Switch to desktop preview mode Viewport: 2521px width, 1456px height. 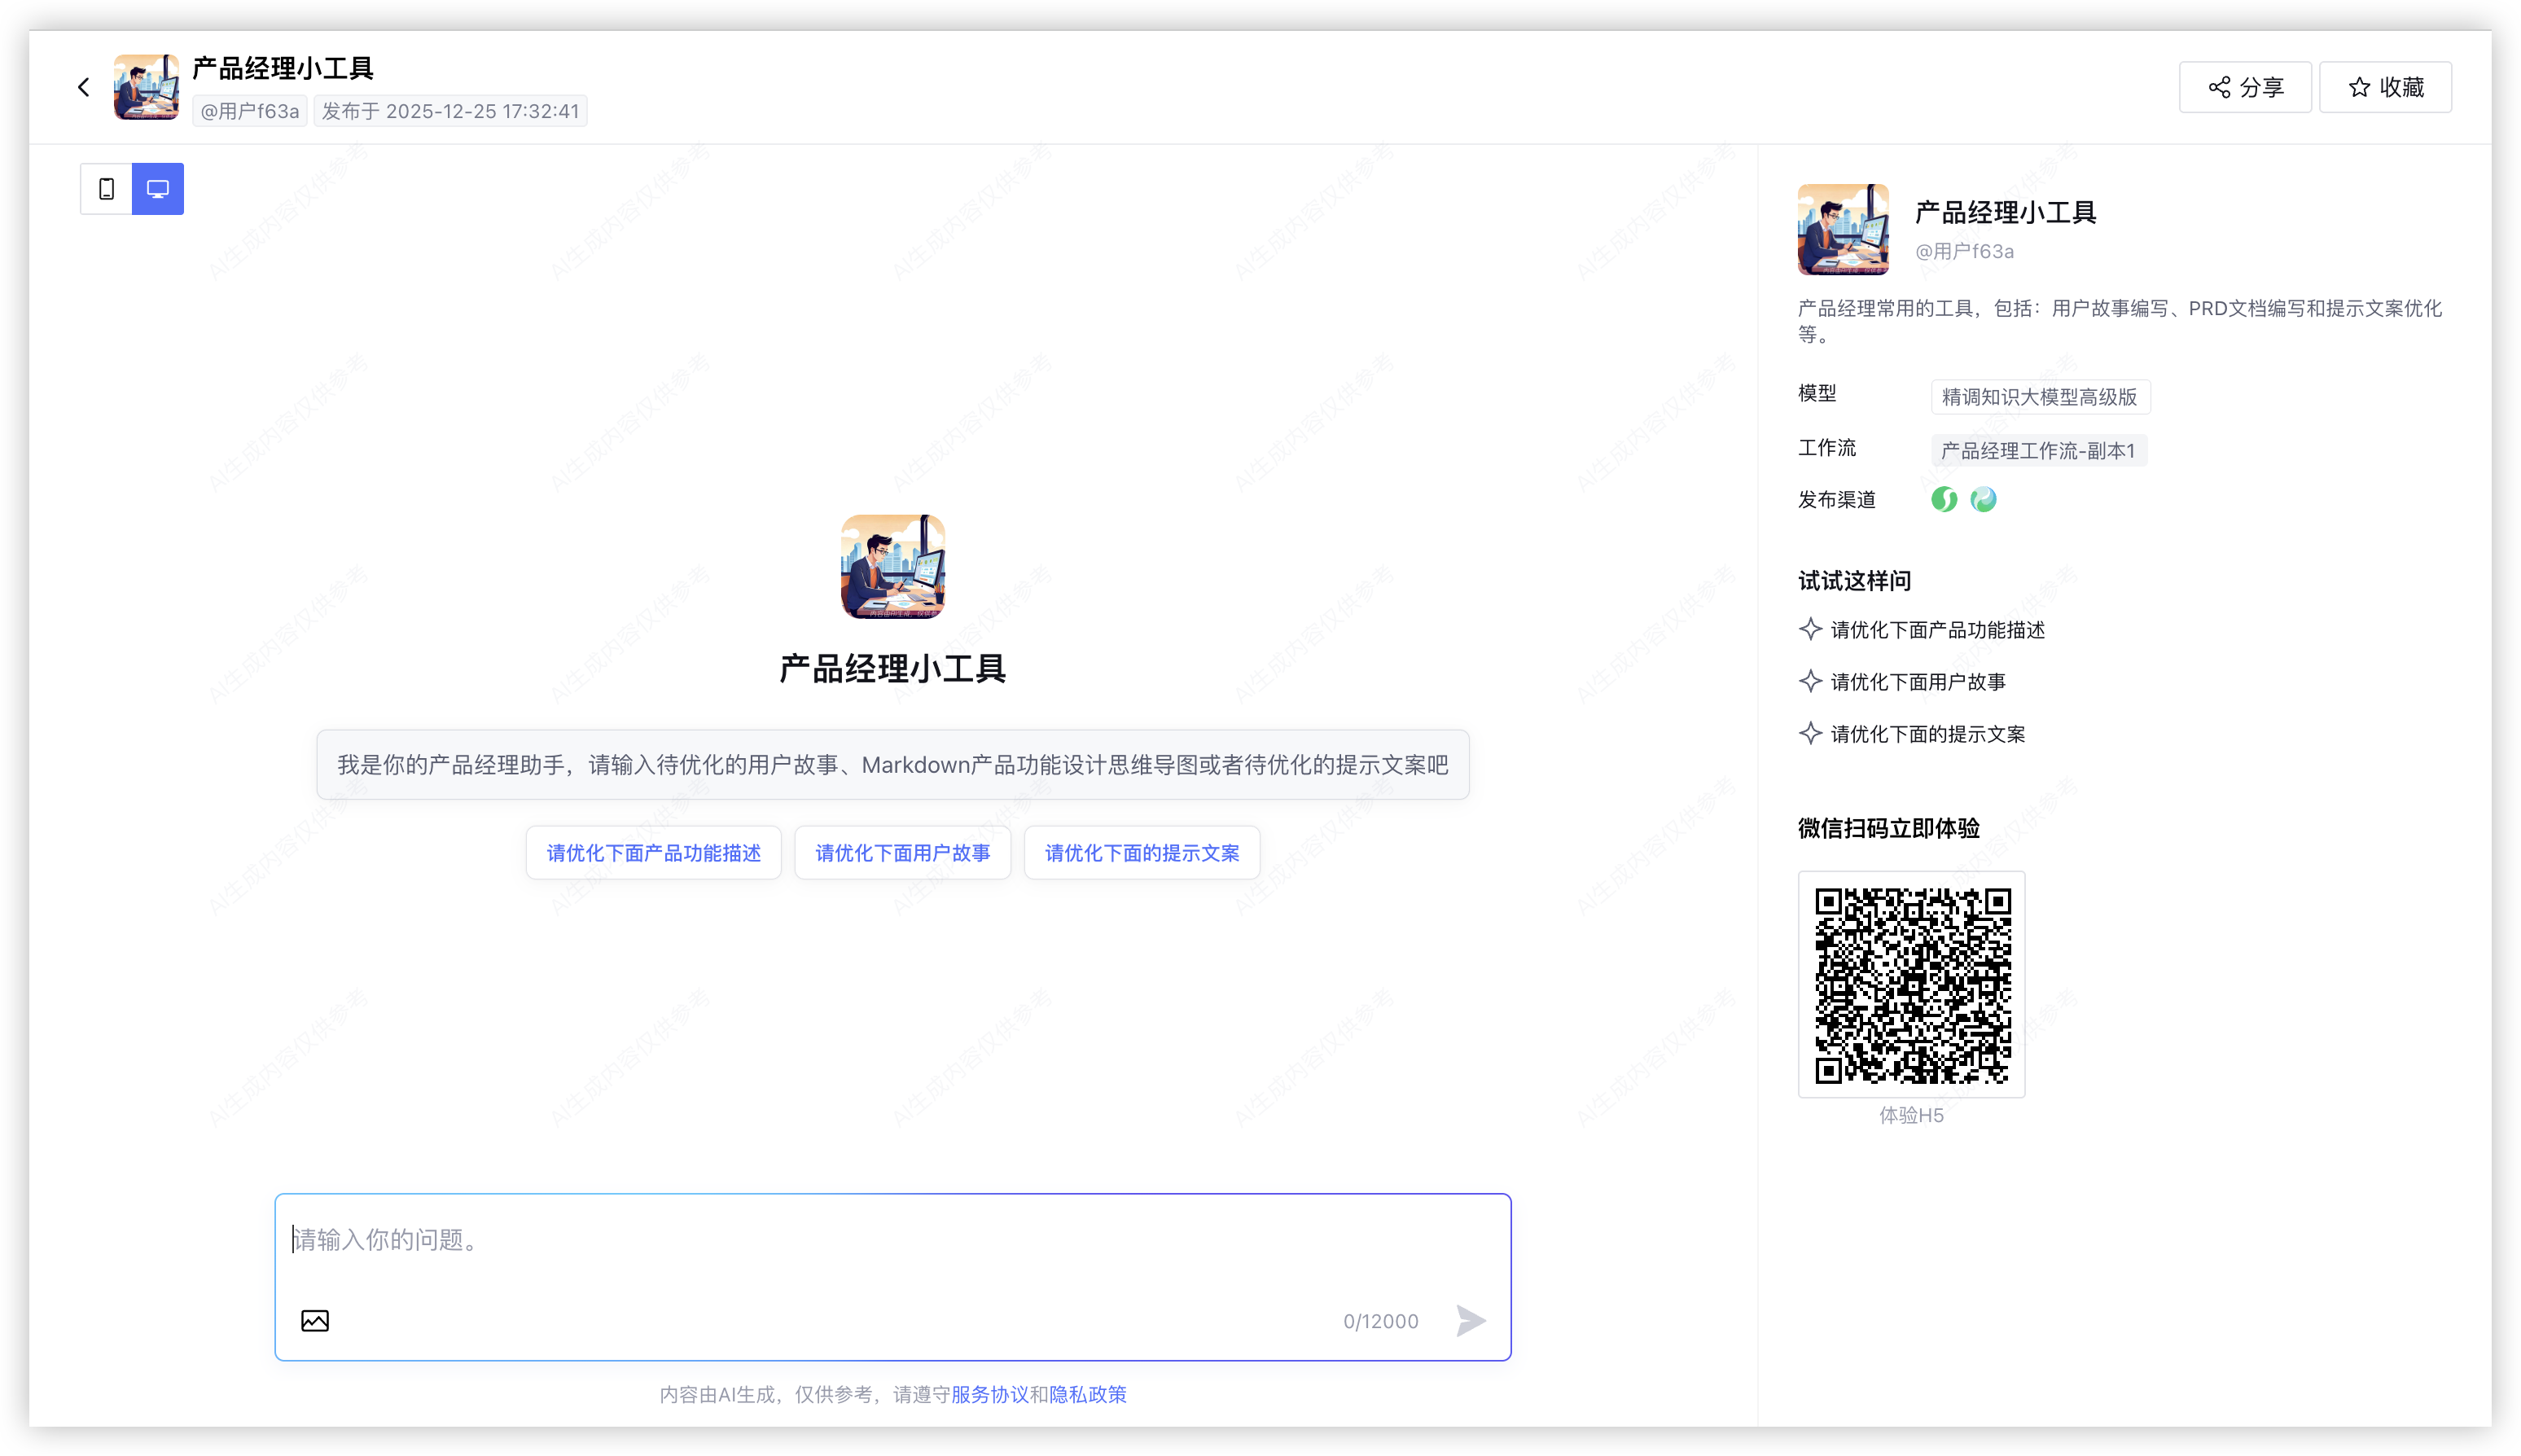158,189
